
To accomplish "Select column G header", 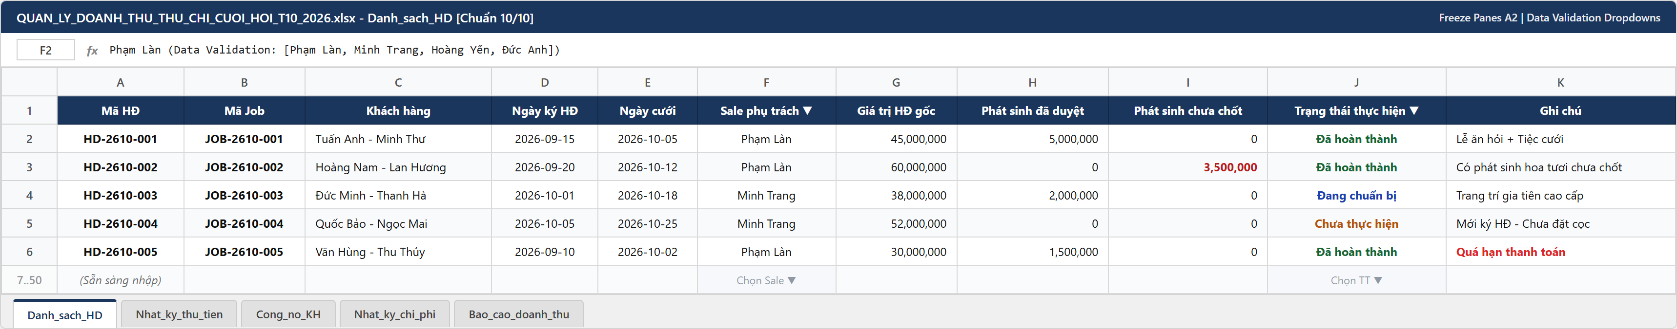I will tap(896, 82).
